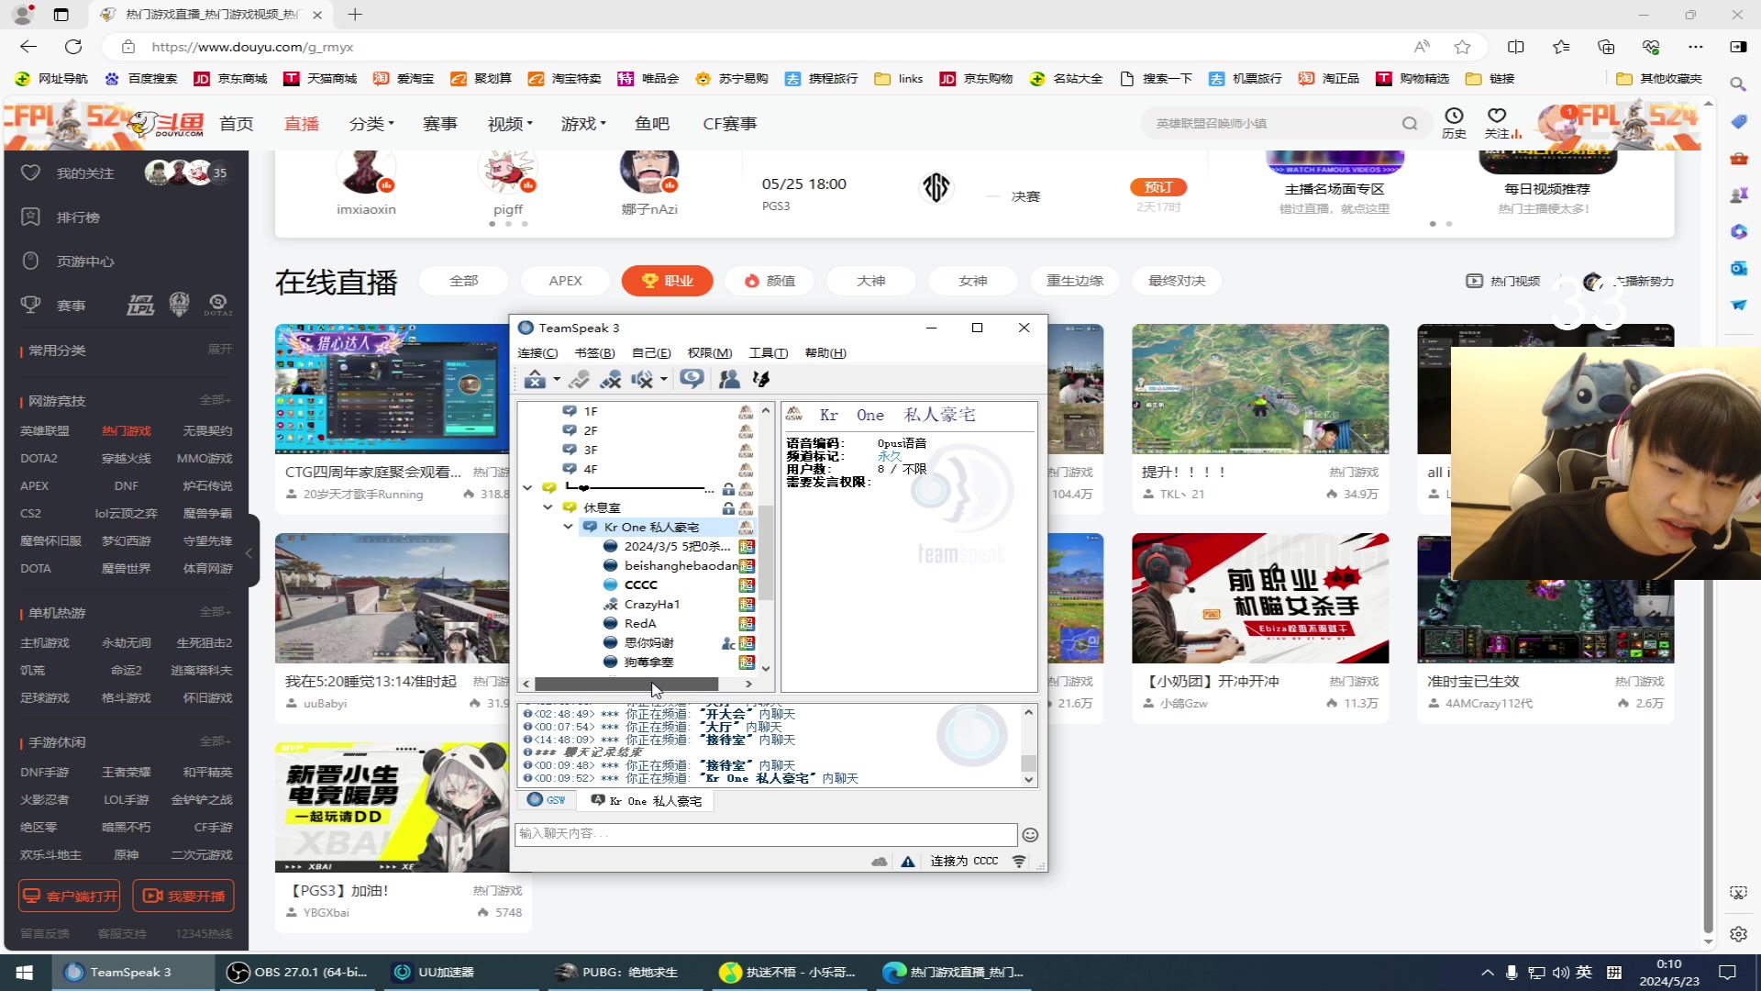Switch to Kr One 私人豪宅 chat tab
This screenshot has width=1761, height=991.
647,800
